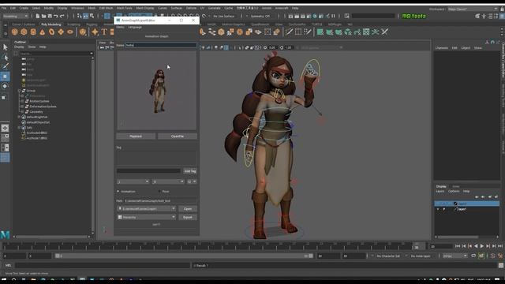Open the small third dropdown by tags

coord(192,181)
